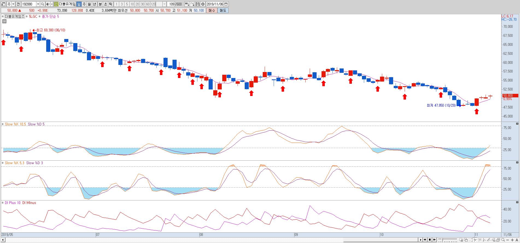Click the rewind button in bottom controls
Image resolution: width=520 pixels, height=243 pixels.
[425, 240]
